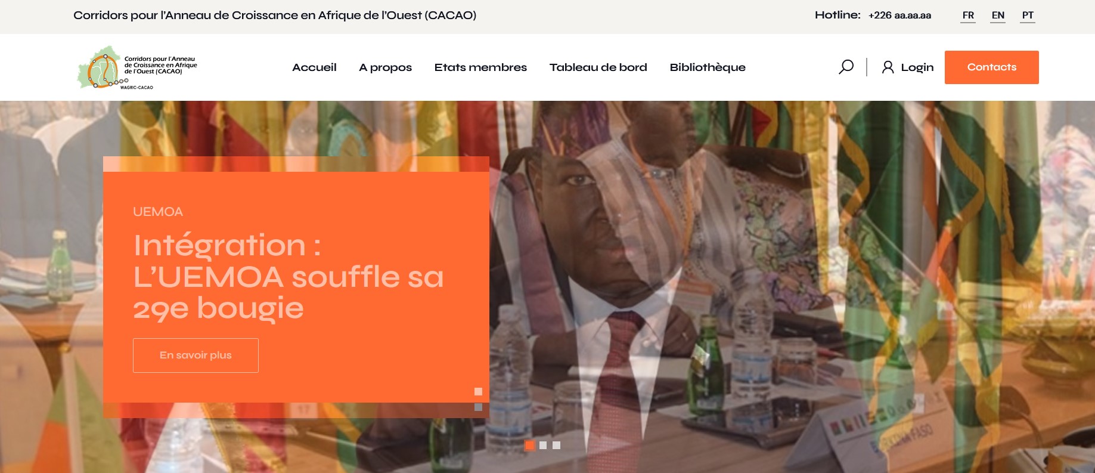Click the CACAO site logo
This screenshot has width=1095, height=473.
point(137,67)
